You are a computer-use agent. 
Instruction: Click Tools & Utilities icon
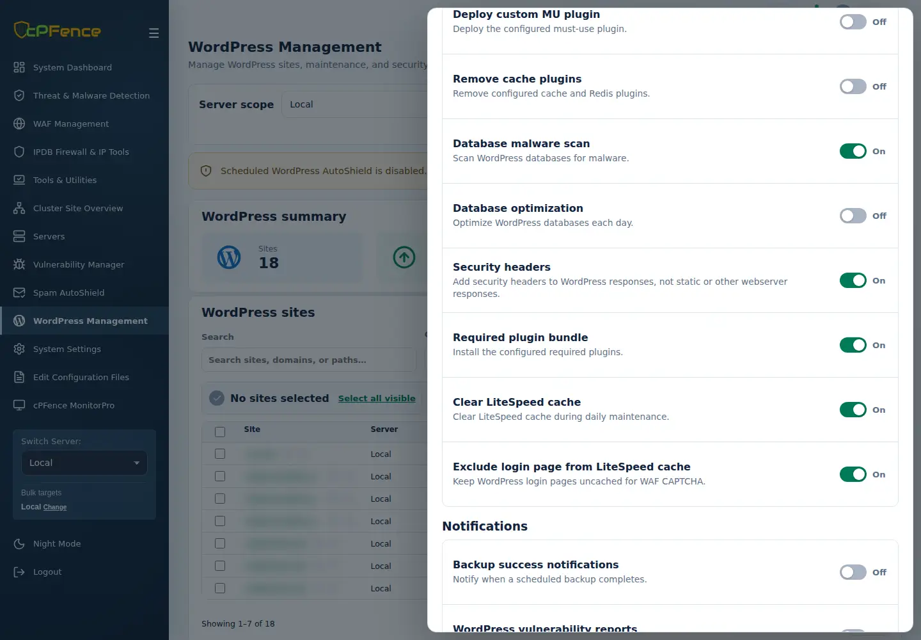pyautogui.click(x=19, y=180)
